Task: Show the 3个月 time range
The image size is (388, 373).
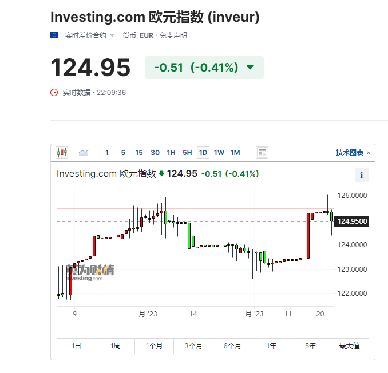Action: click(x=193, y=346)
